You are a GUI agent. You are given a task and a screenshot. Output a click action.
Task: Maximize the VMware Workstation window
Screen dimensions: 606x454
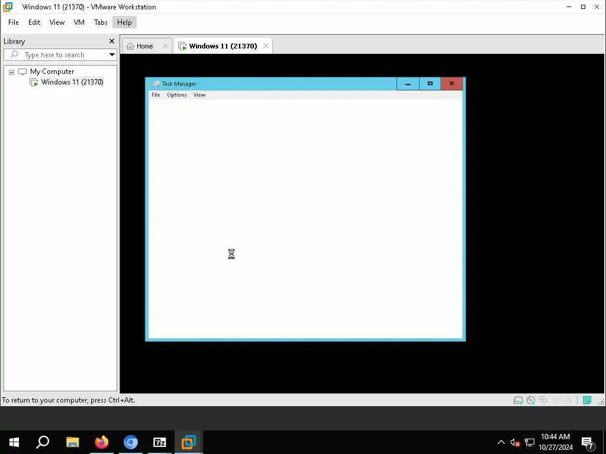pos(583,7)
